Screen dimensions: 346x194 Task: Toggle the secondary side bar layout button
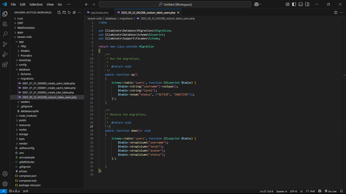(x=307, y=4)
